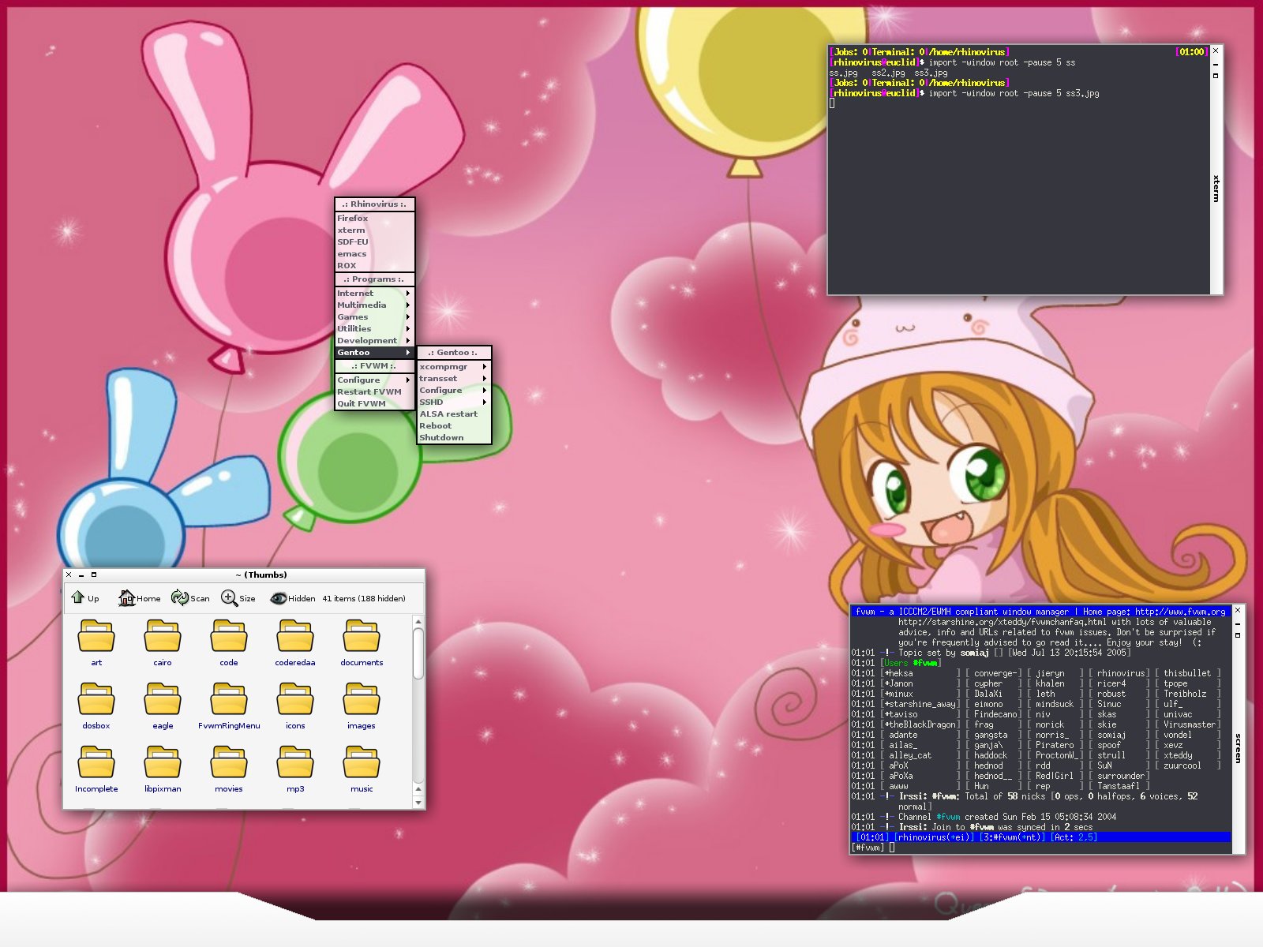The width and height of the screenshot is (1263, 947).
Task: Expand FVWM Configure submenu
Action: tap(375, 380)
